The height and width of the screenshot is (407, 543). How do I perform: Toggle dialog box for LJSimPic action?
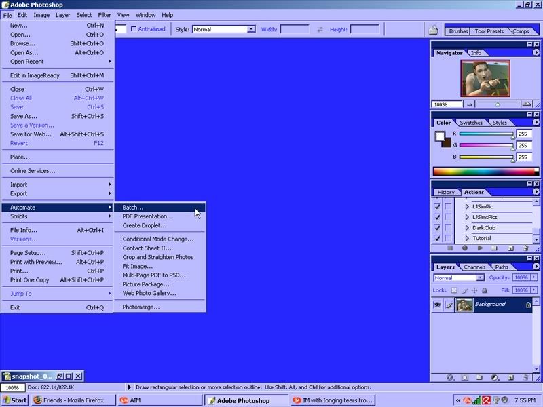click(448, 206)
